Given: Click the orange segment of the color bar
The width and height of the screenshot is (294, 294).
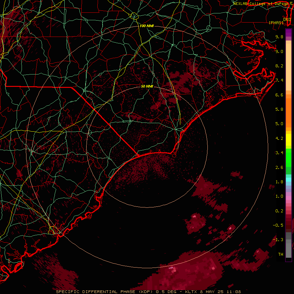Looking at the screenshot, I should click(288, 112).
